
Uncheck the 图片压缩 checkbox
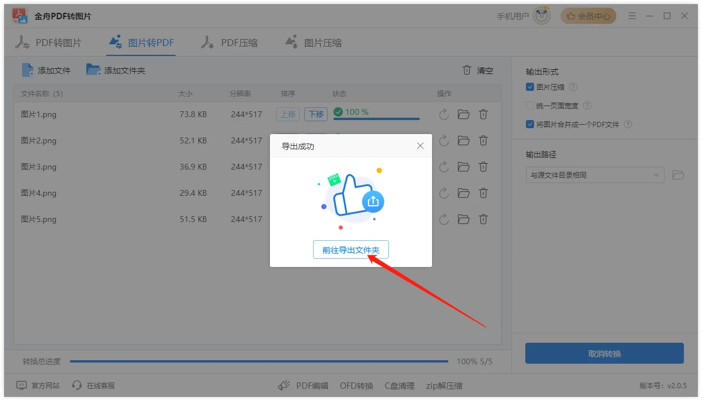tap(530, 87)
